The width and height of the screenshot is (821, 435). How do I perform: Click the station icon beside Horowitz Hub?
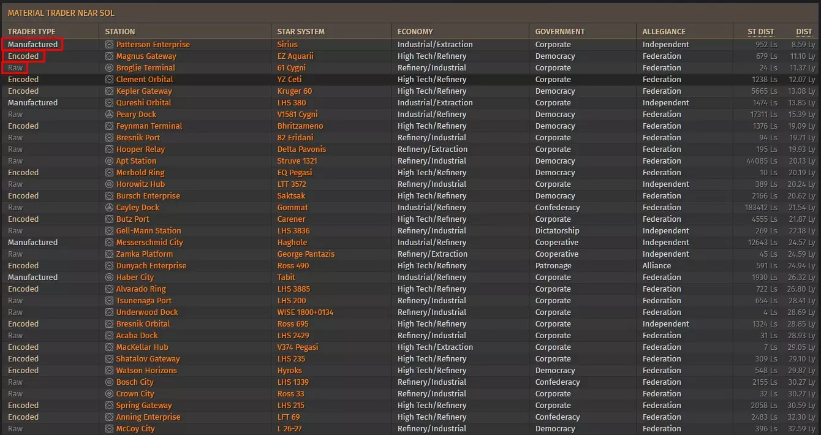point(109,184)
